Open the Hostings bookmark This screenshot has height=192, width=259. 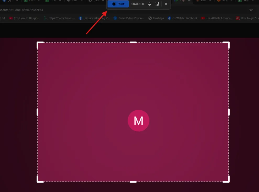click(156, 18)
